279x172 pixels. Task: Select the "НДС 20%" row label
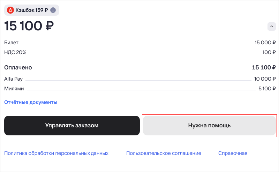(15, 52)
